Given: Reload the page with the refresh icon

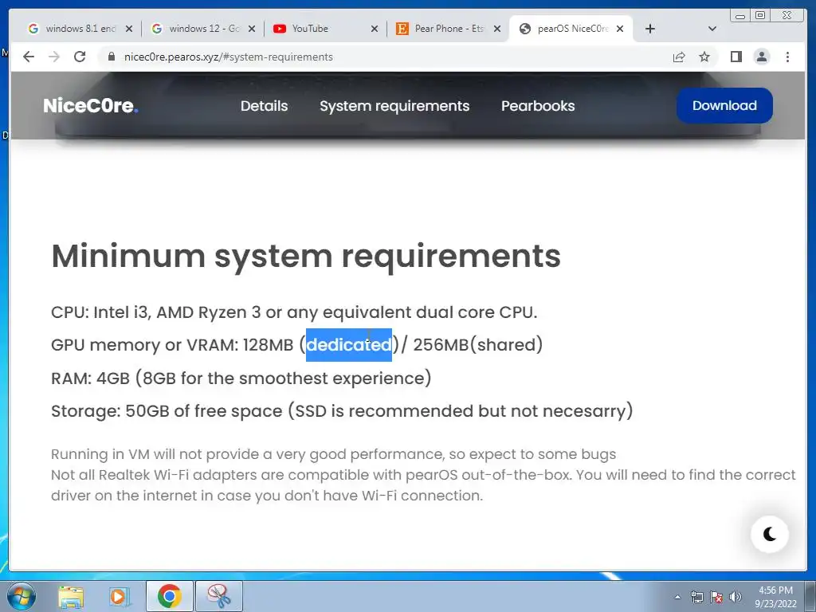Looking at the screenshot, I should click(x=80, y=57).
